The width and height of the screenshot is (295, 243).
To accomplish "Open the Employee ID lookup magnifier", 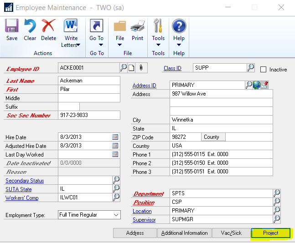I will click(124, 68).
